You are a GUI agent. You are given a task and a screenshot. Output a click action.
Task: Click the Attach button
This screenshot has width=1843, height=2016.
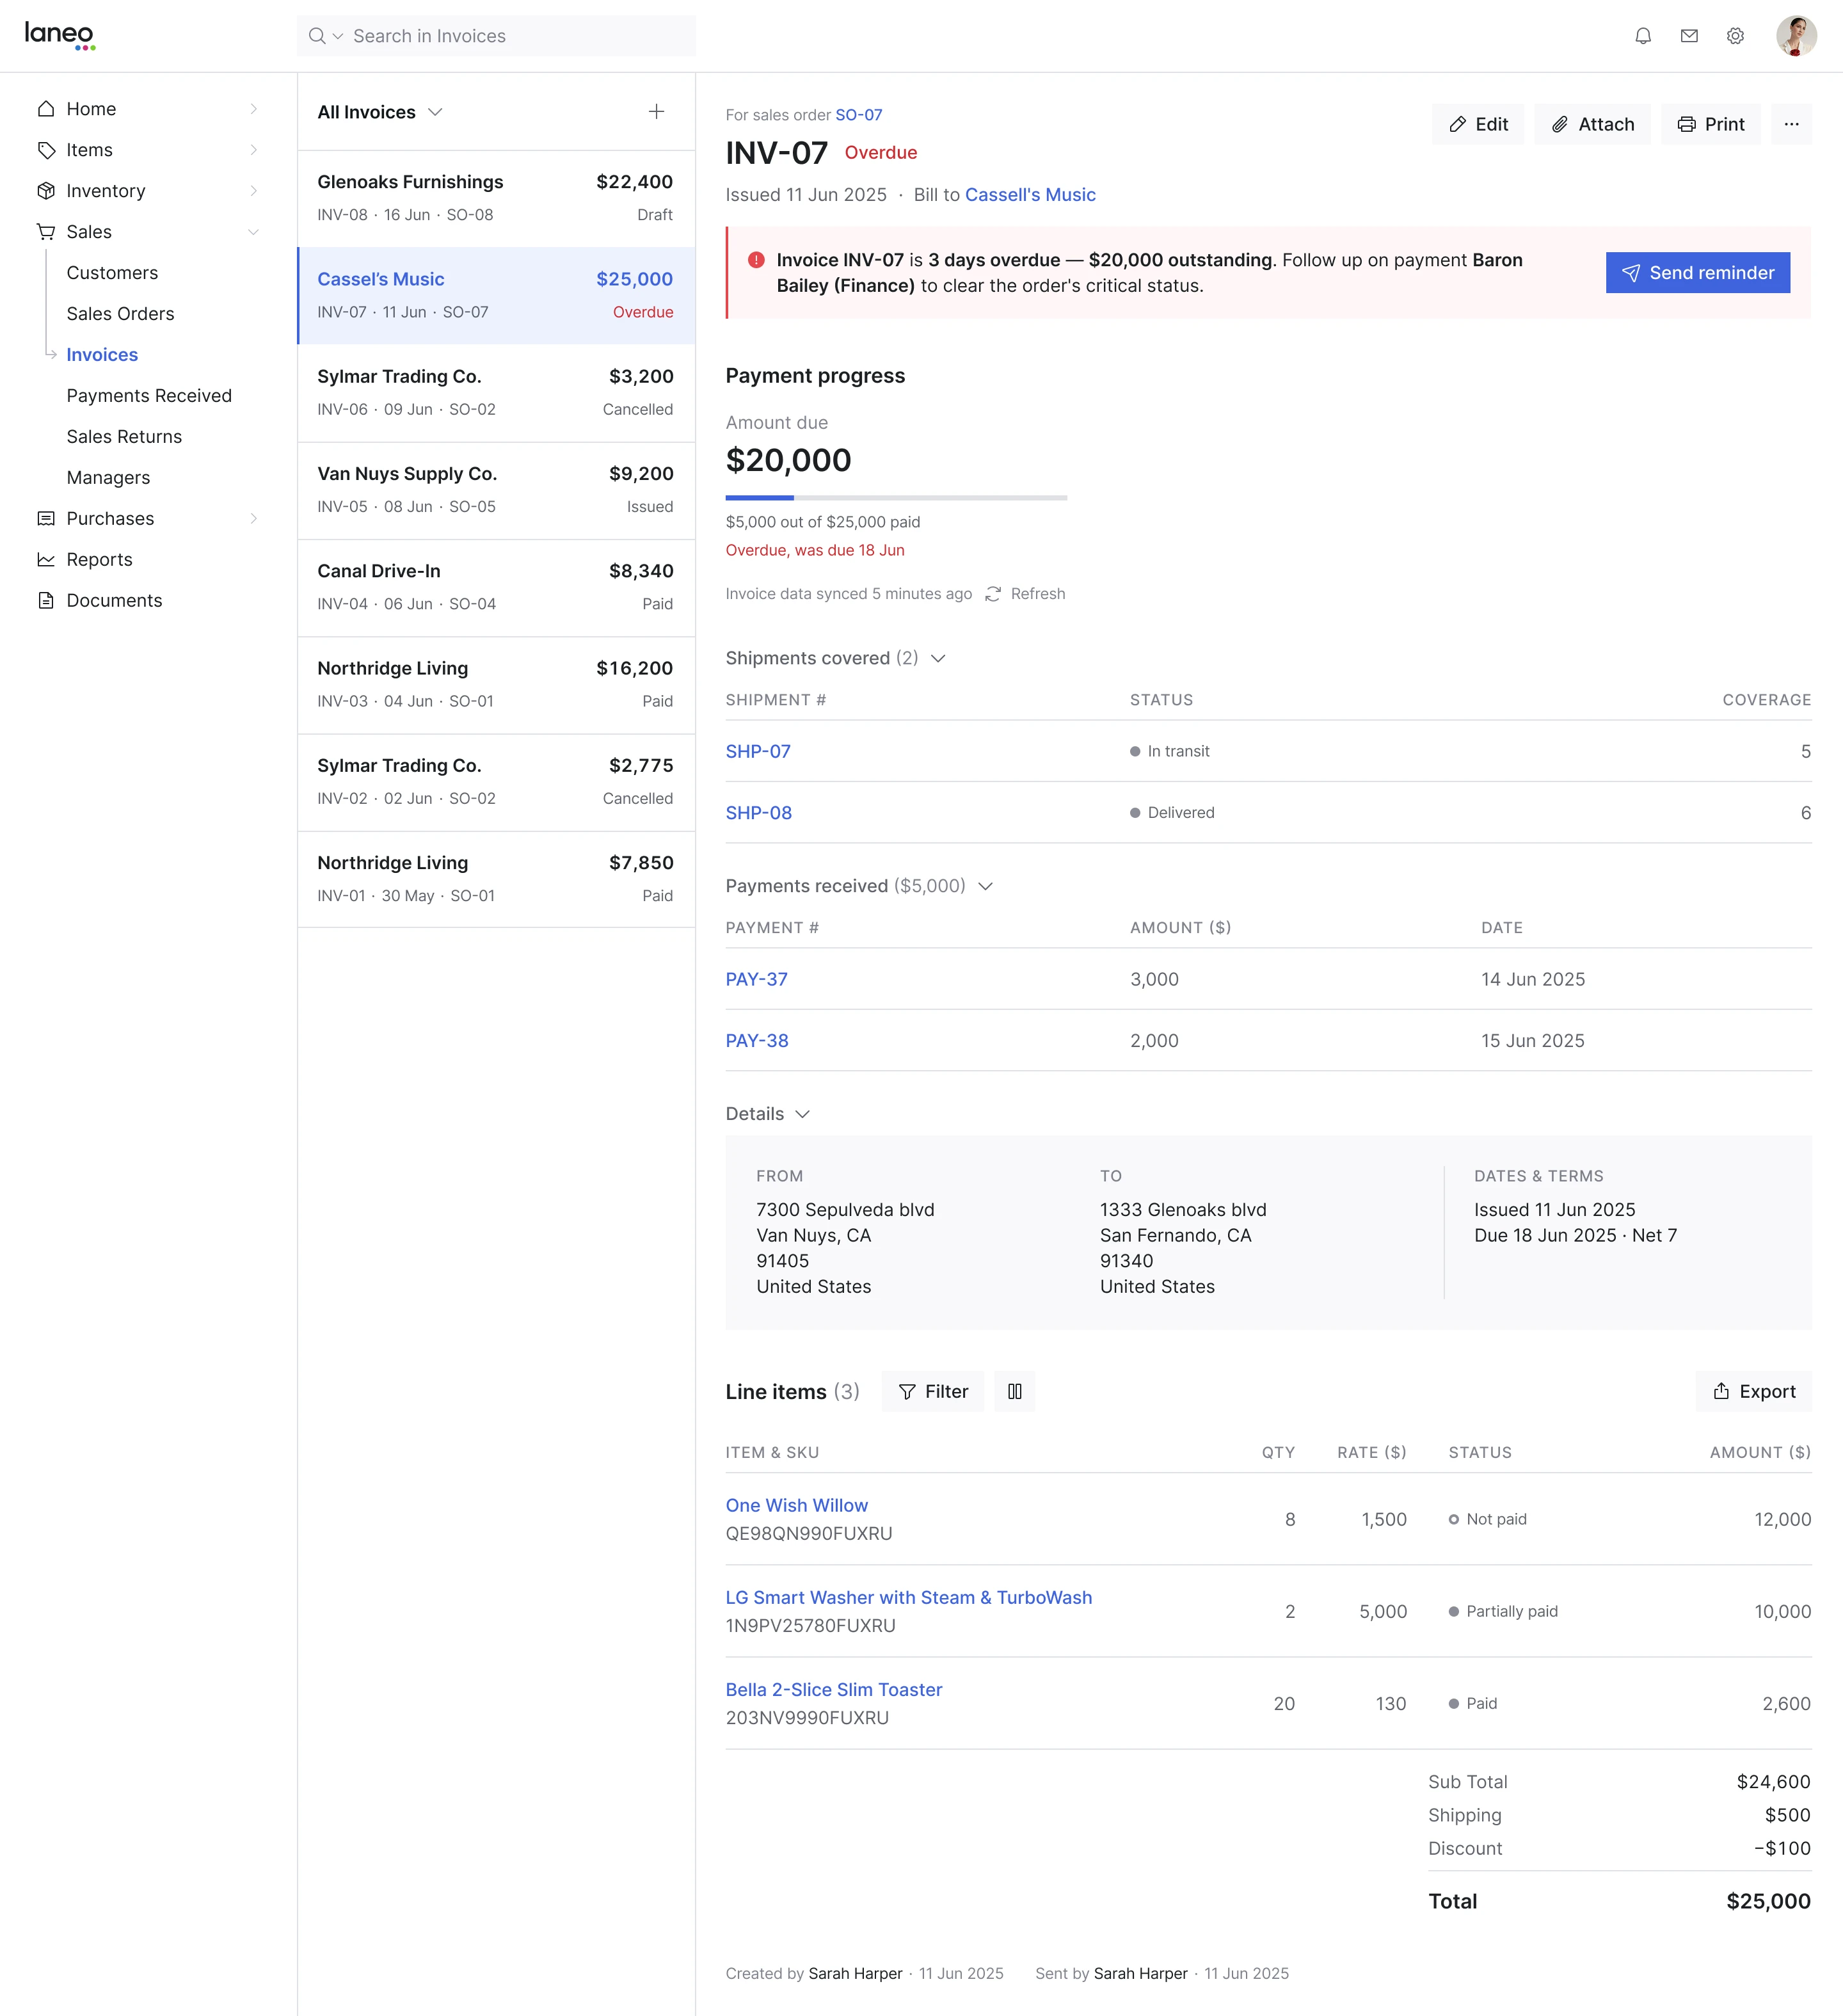1592,124
